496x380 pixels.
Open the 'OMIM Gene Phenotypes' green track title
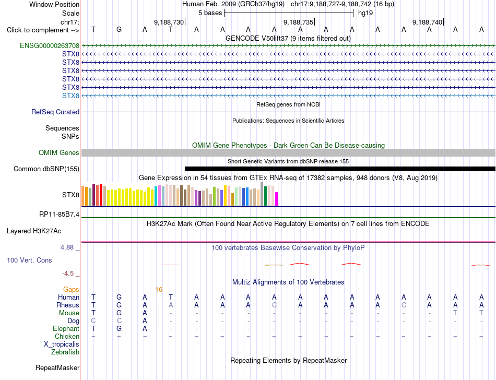[288, 145]
